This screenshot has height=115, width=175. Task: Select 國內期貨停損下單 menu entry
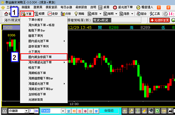click(x=44, y=57)
